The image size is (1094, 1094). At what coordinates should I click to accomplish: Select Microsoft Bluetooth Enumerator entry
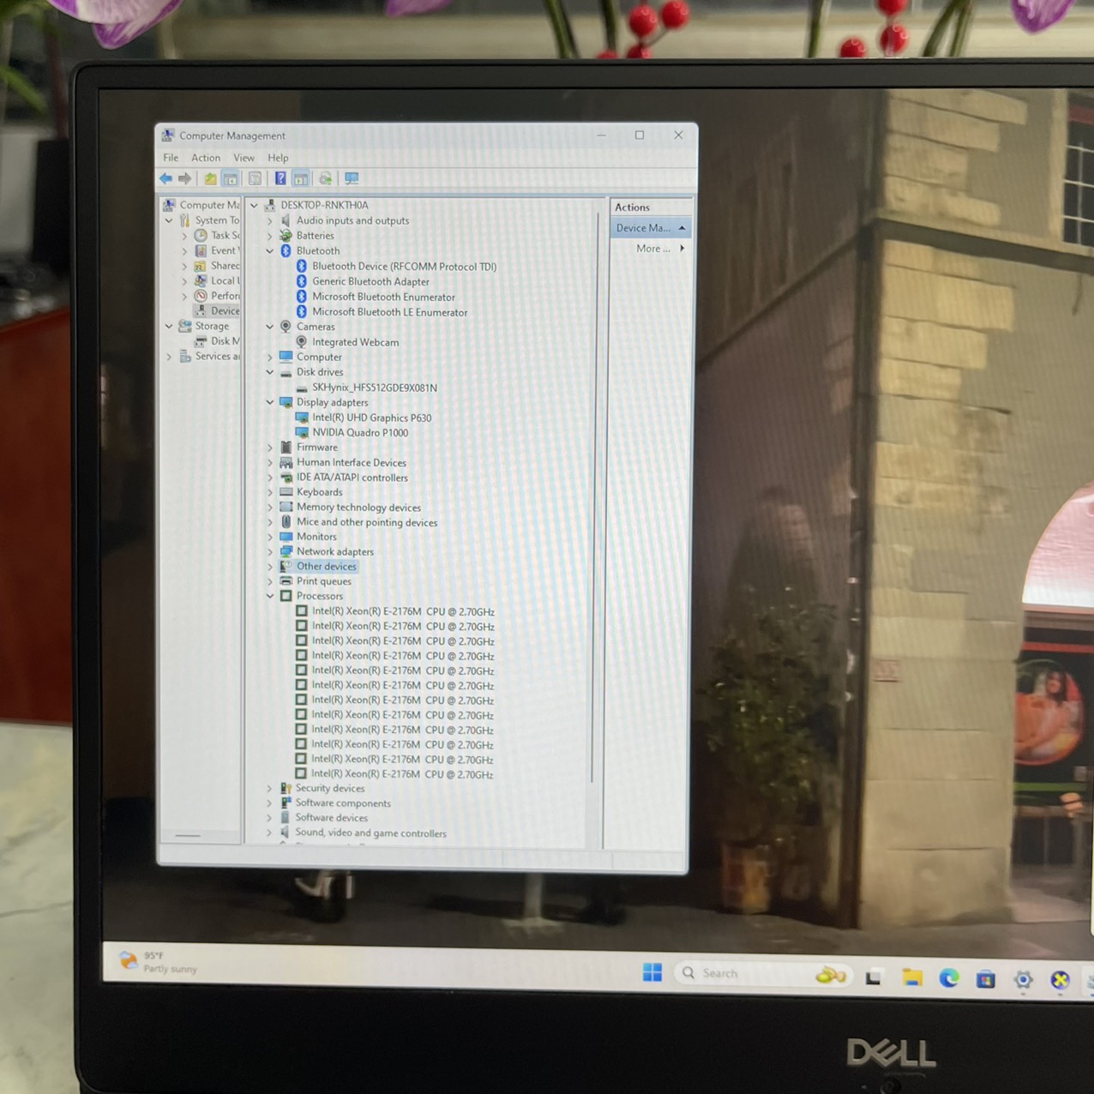pyautogui.click(x=383, y=297)
